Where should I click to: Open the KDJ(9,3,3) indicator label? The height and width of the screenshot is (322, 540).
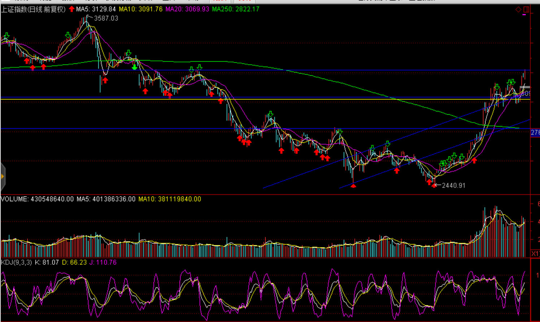point(17,263)
